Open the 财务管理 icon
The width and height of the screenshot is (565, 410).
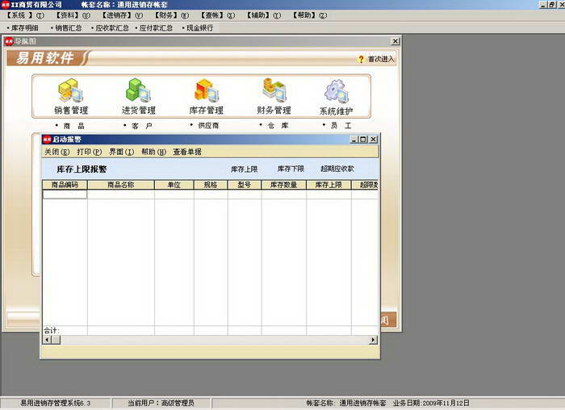(x=274, y=90)
